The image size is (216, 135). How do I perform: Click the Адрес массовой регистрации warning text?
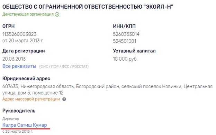point(31,99)
